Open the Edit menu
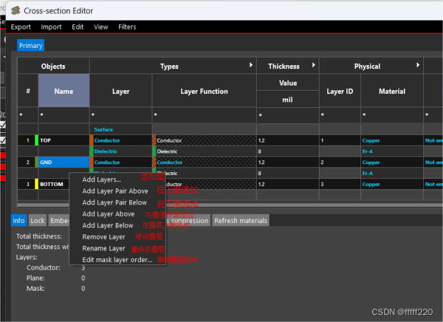 [x=77, y=27]
